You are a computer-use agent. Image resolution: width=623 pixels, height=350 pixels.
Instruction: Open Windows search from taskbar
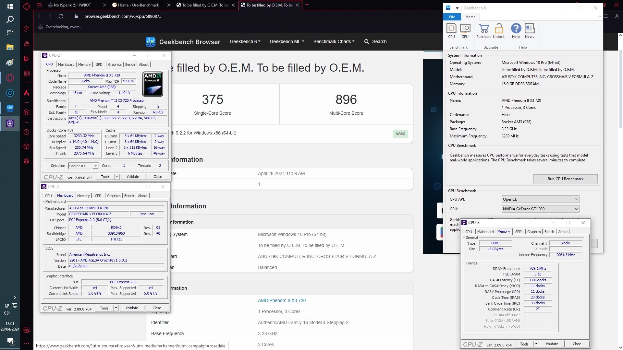click(x=10, y=19)
